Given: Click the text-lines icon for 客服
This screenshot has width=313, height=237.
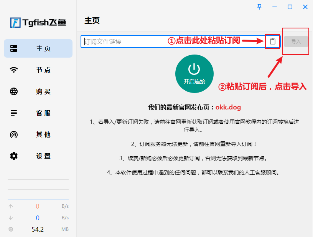Looking at the screenshot, I should pos(14,113).
